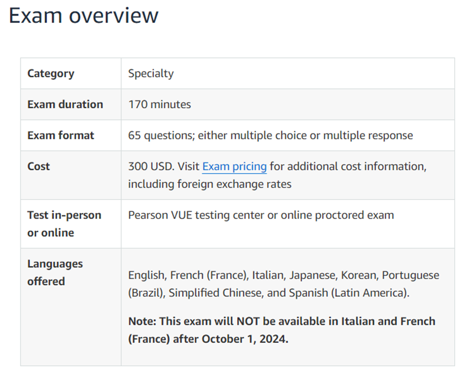Select the Specialty value cell
The width and height of the screenshot is (462, 375).
151,74
